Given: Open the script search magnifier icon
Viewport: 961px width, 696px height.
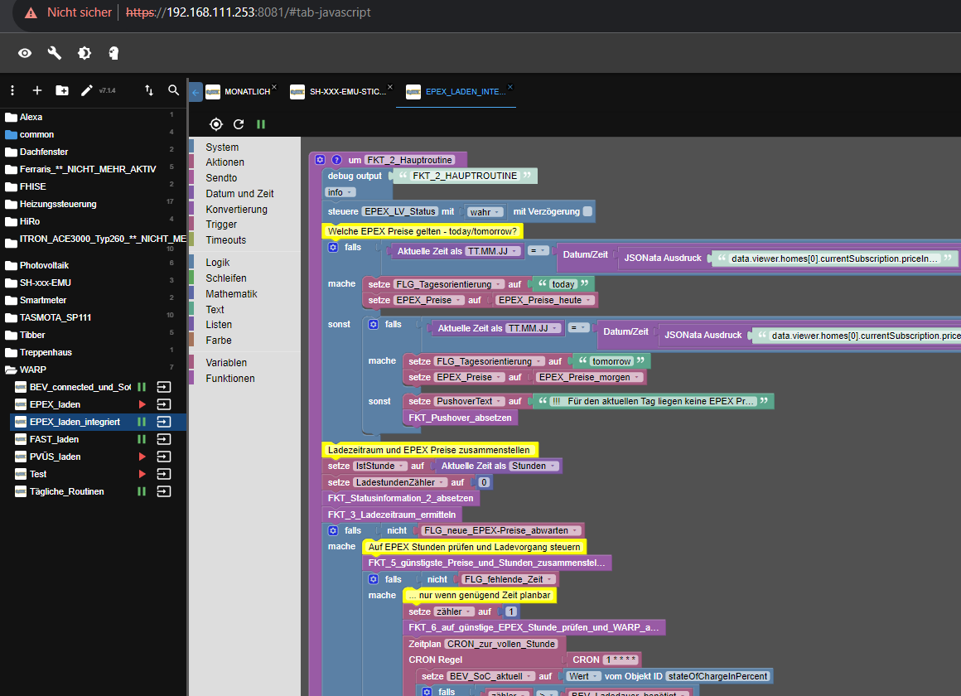Looking at the screenshot, I should (x=173, y=90).
